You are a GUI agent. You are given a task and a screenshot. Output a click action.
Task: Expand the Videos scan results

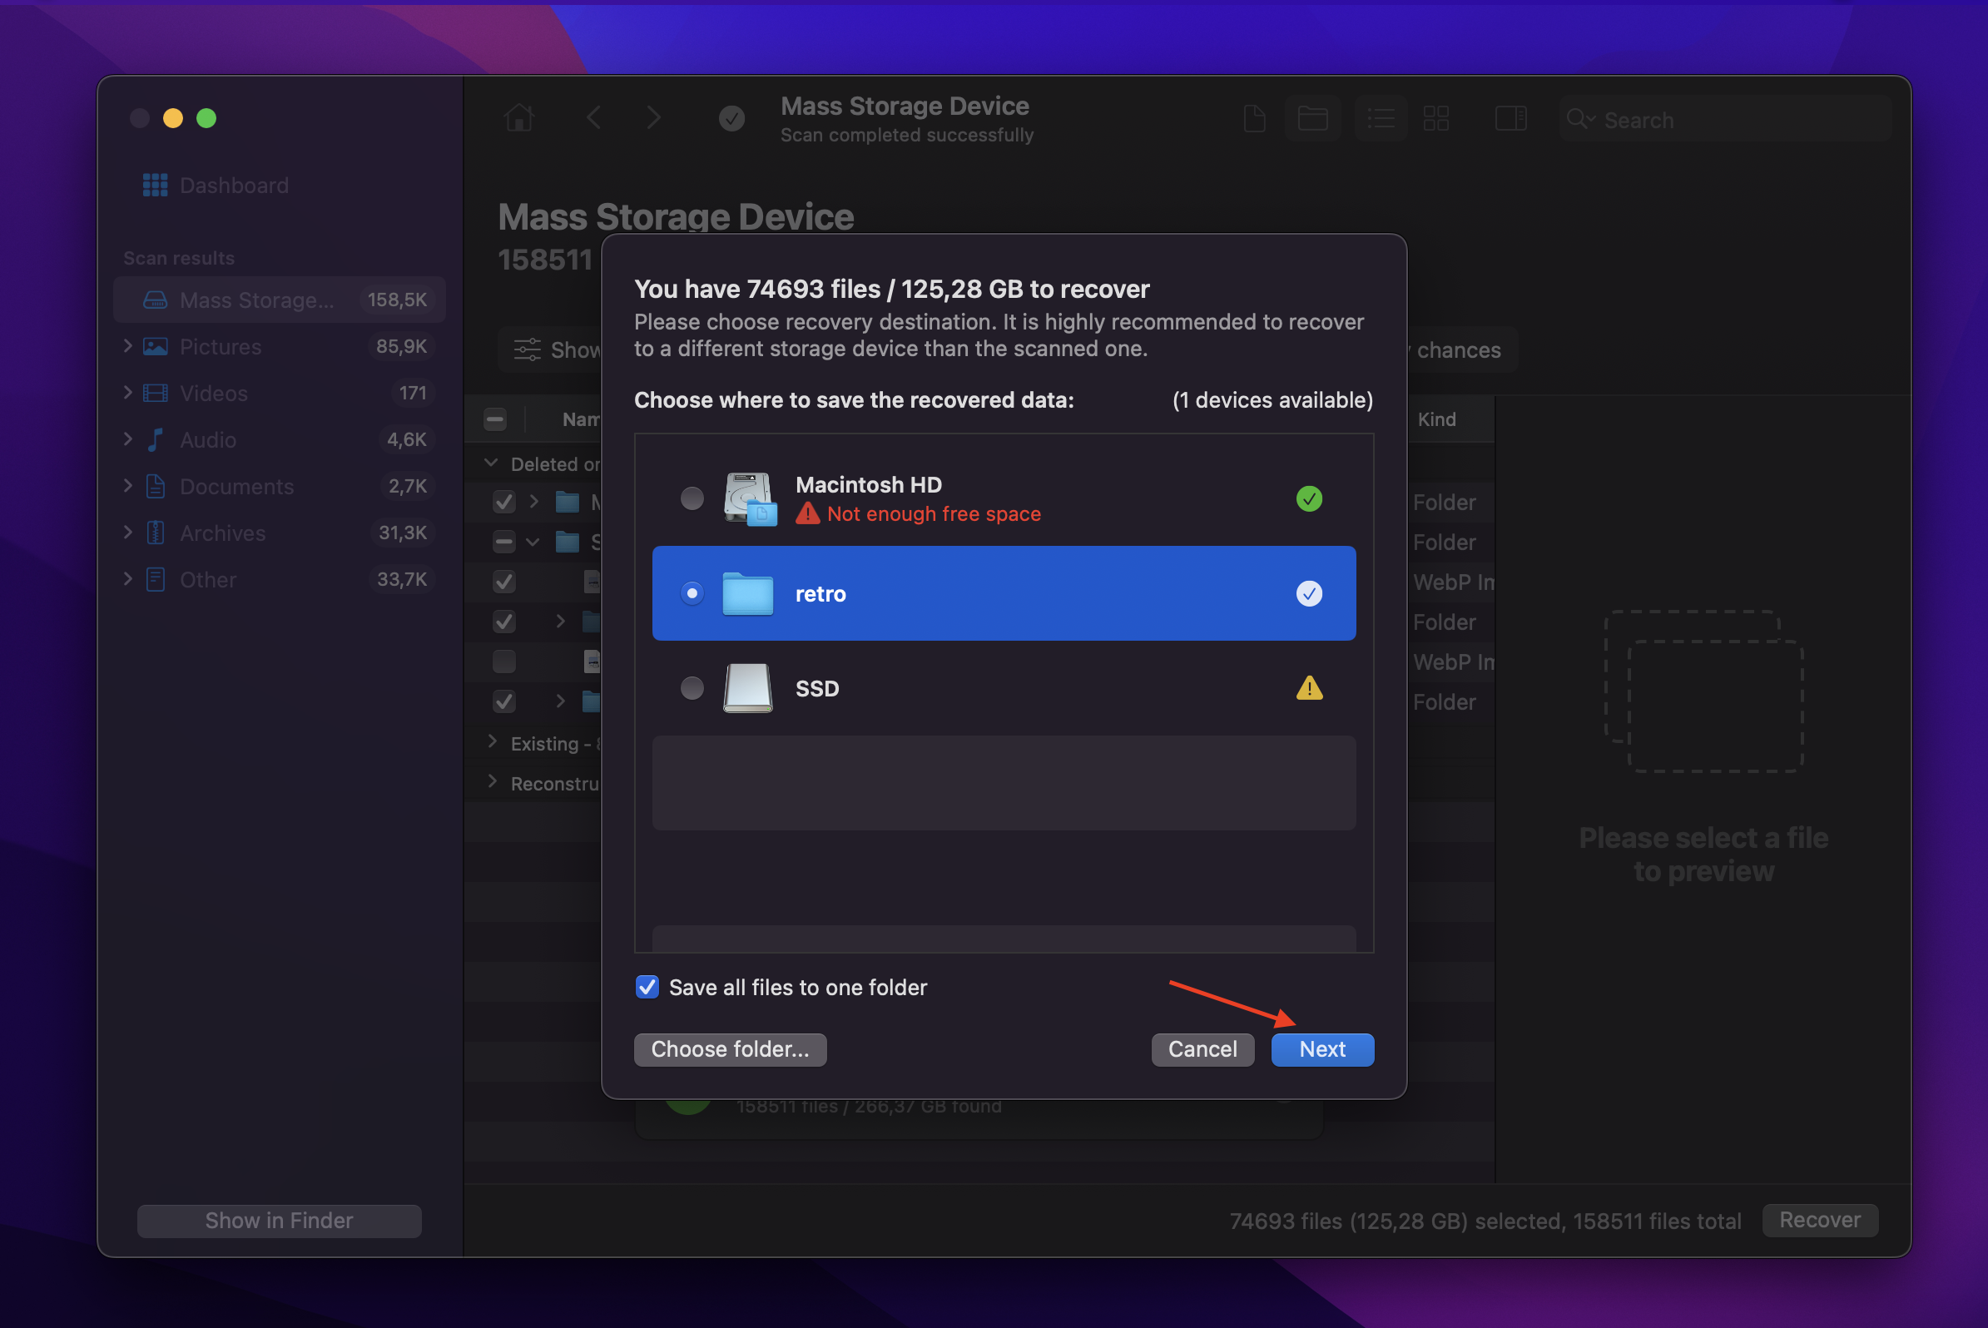[x=127, y=391]
